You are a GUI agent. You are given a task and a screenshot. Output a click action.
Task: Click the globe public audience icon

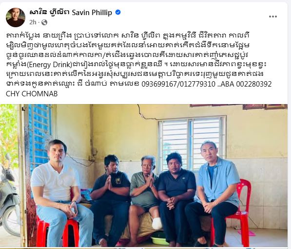[44, 22]
